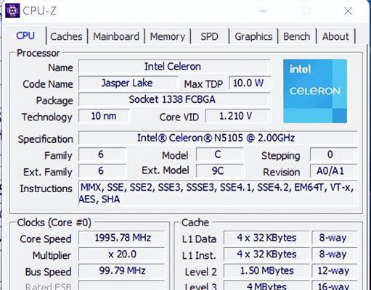Click the Core VID value 1.210 V
Viewport: 371px width, 290px height.
[237, 116]
